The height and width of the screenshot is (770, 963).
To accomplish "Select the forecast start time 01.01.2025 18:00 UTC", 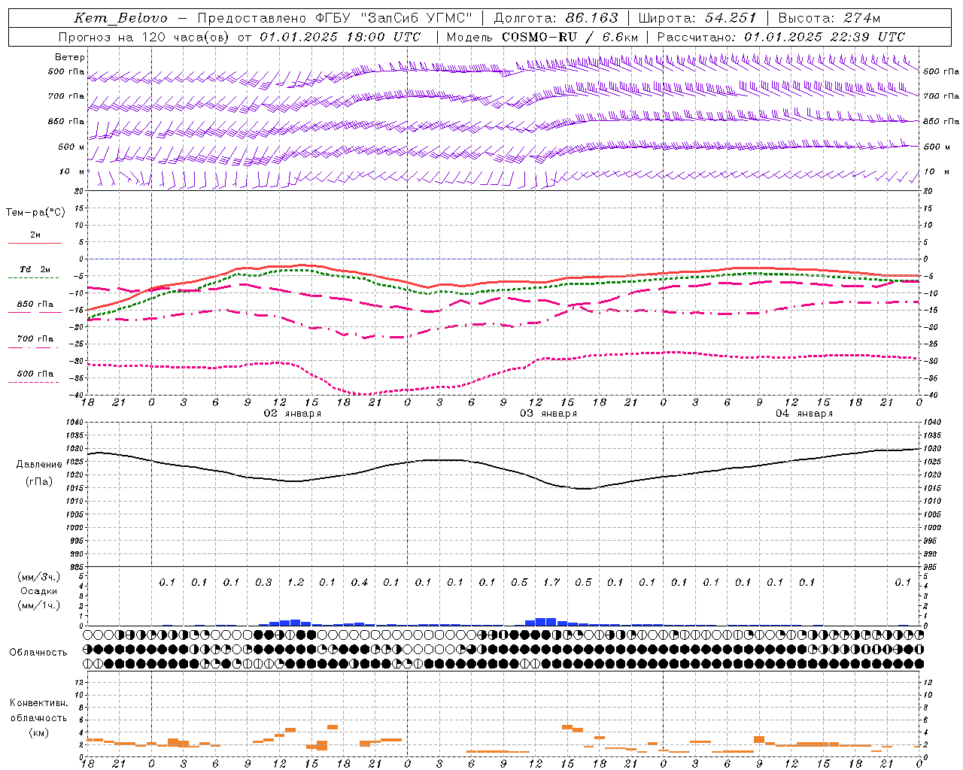I will tap(340, 37).
